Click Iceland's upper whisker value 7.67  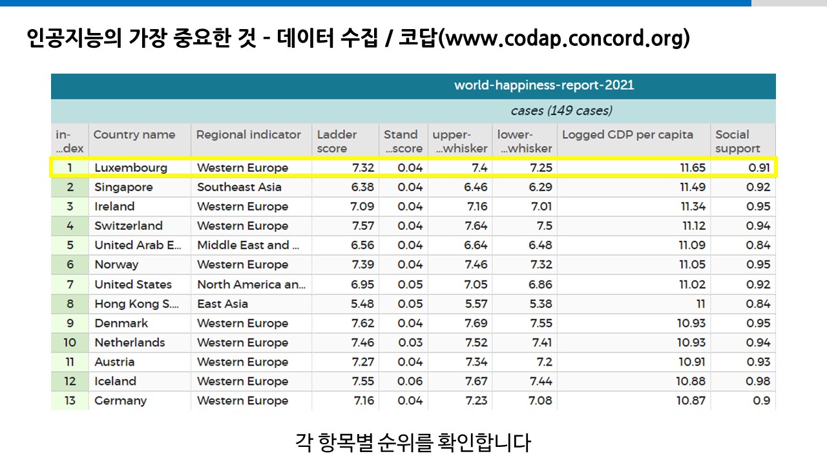tap(460, 382)
